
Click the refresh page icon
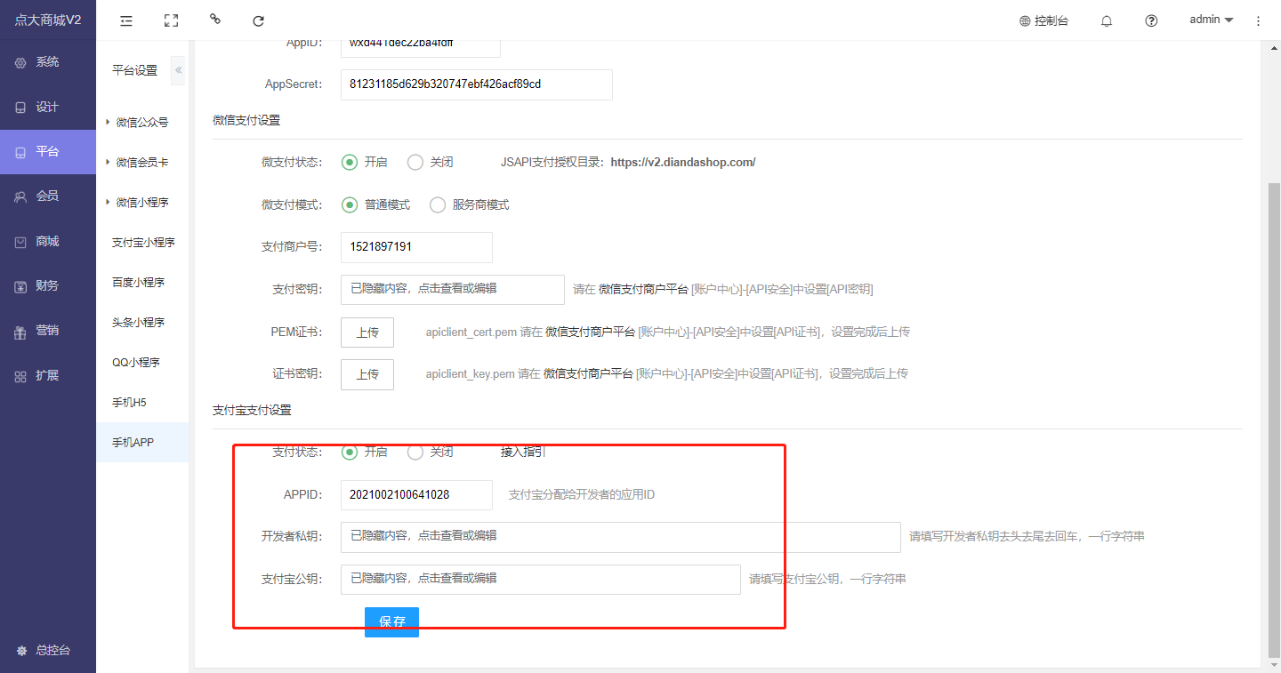tap(258, 20)
